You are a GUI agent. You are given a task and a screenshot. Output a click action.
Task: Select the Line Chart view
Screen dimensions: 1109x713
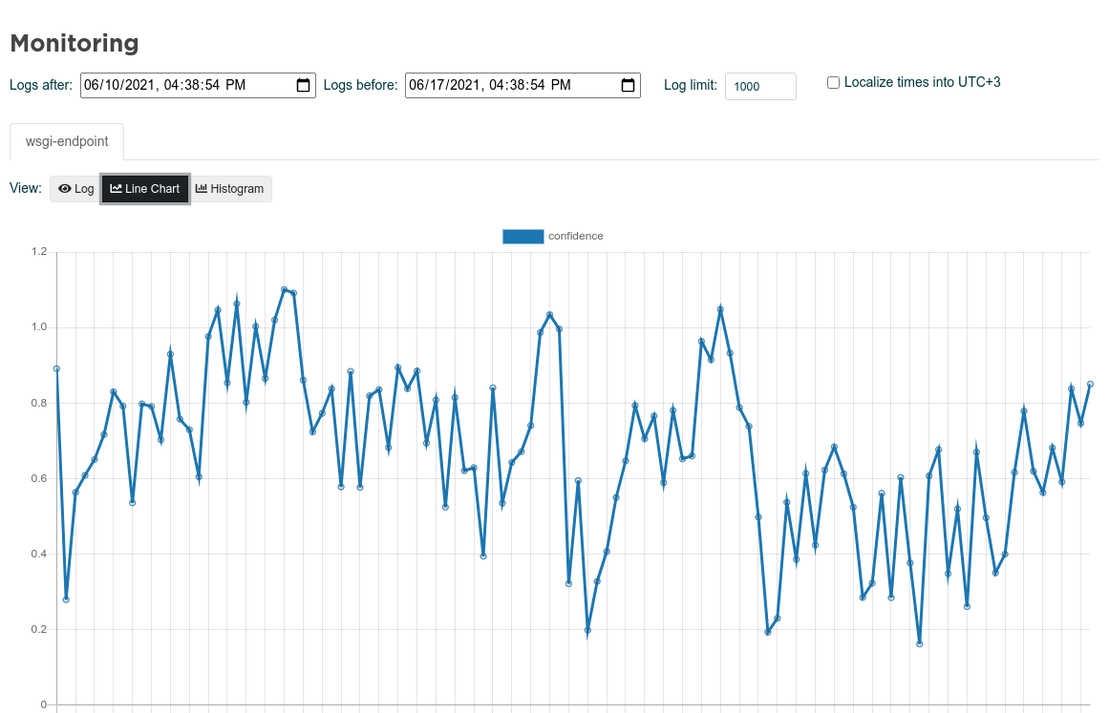[145, 188]
